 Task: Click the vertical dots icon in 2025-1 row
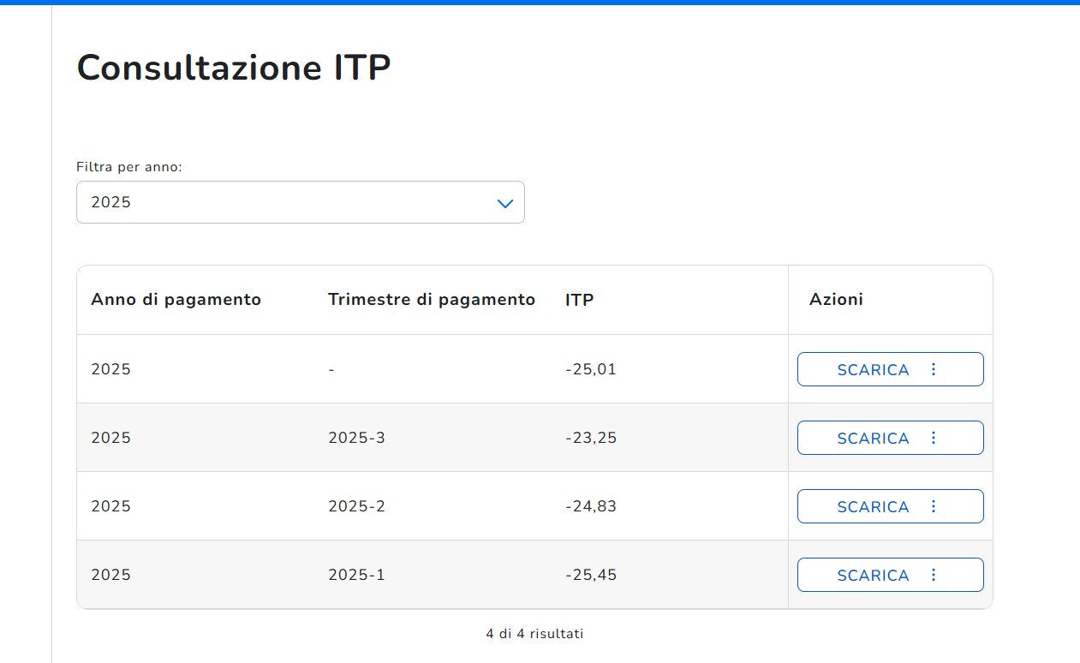coord(934,575)
